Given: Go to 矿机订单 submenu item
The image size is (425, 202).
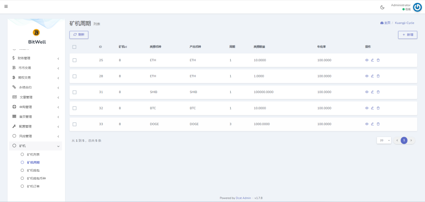Looking at the screenshot, I should [x=33, y=186].
